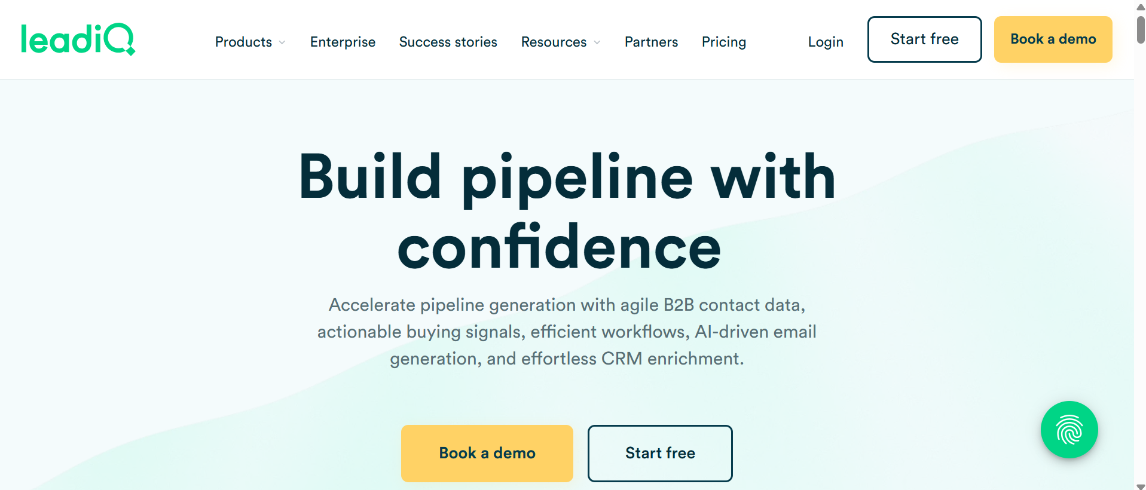The width and height of the screenshot is (1146, 490).
Task: Click the Accelerate pipeline generation description text
Action: (567, 332)
